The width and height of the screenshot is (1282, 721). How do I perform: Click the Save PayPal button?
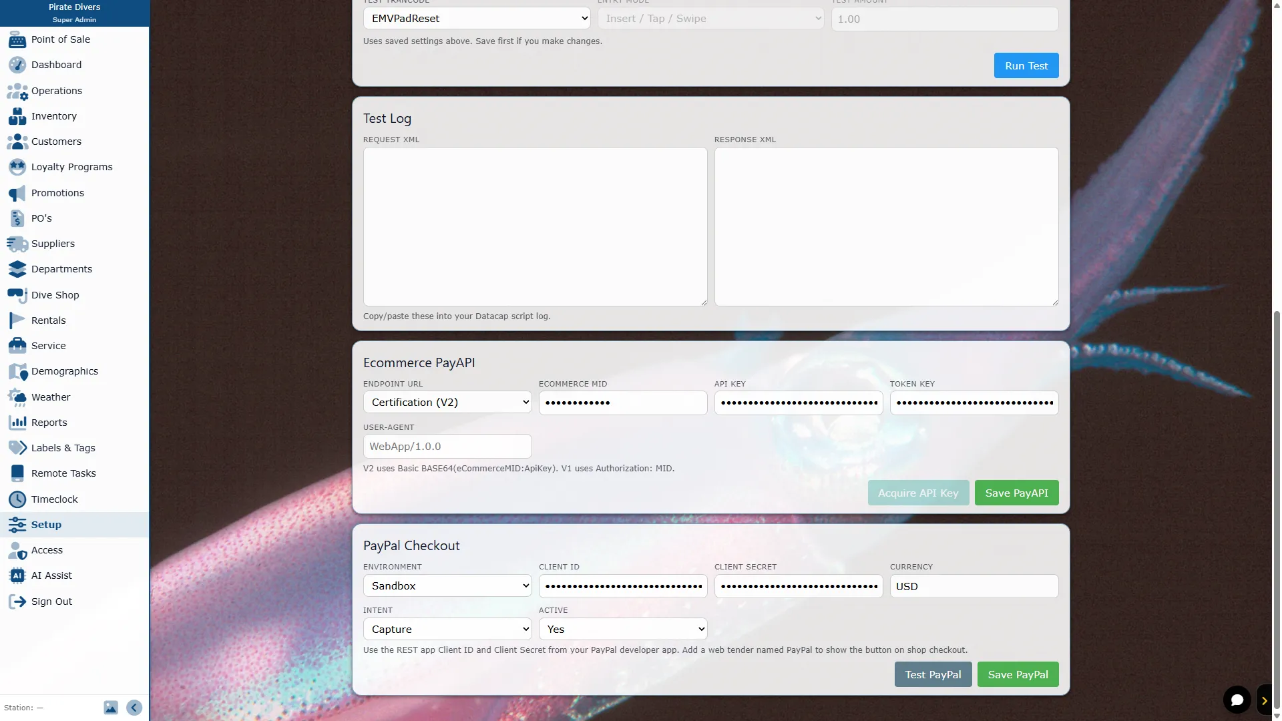(x=1018, y=674)
